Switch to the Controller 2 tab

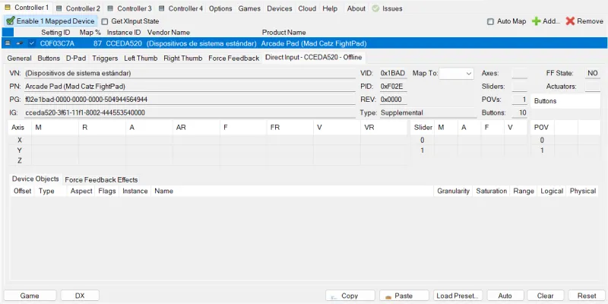click(78, 8)
